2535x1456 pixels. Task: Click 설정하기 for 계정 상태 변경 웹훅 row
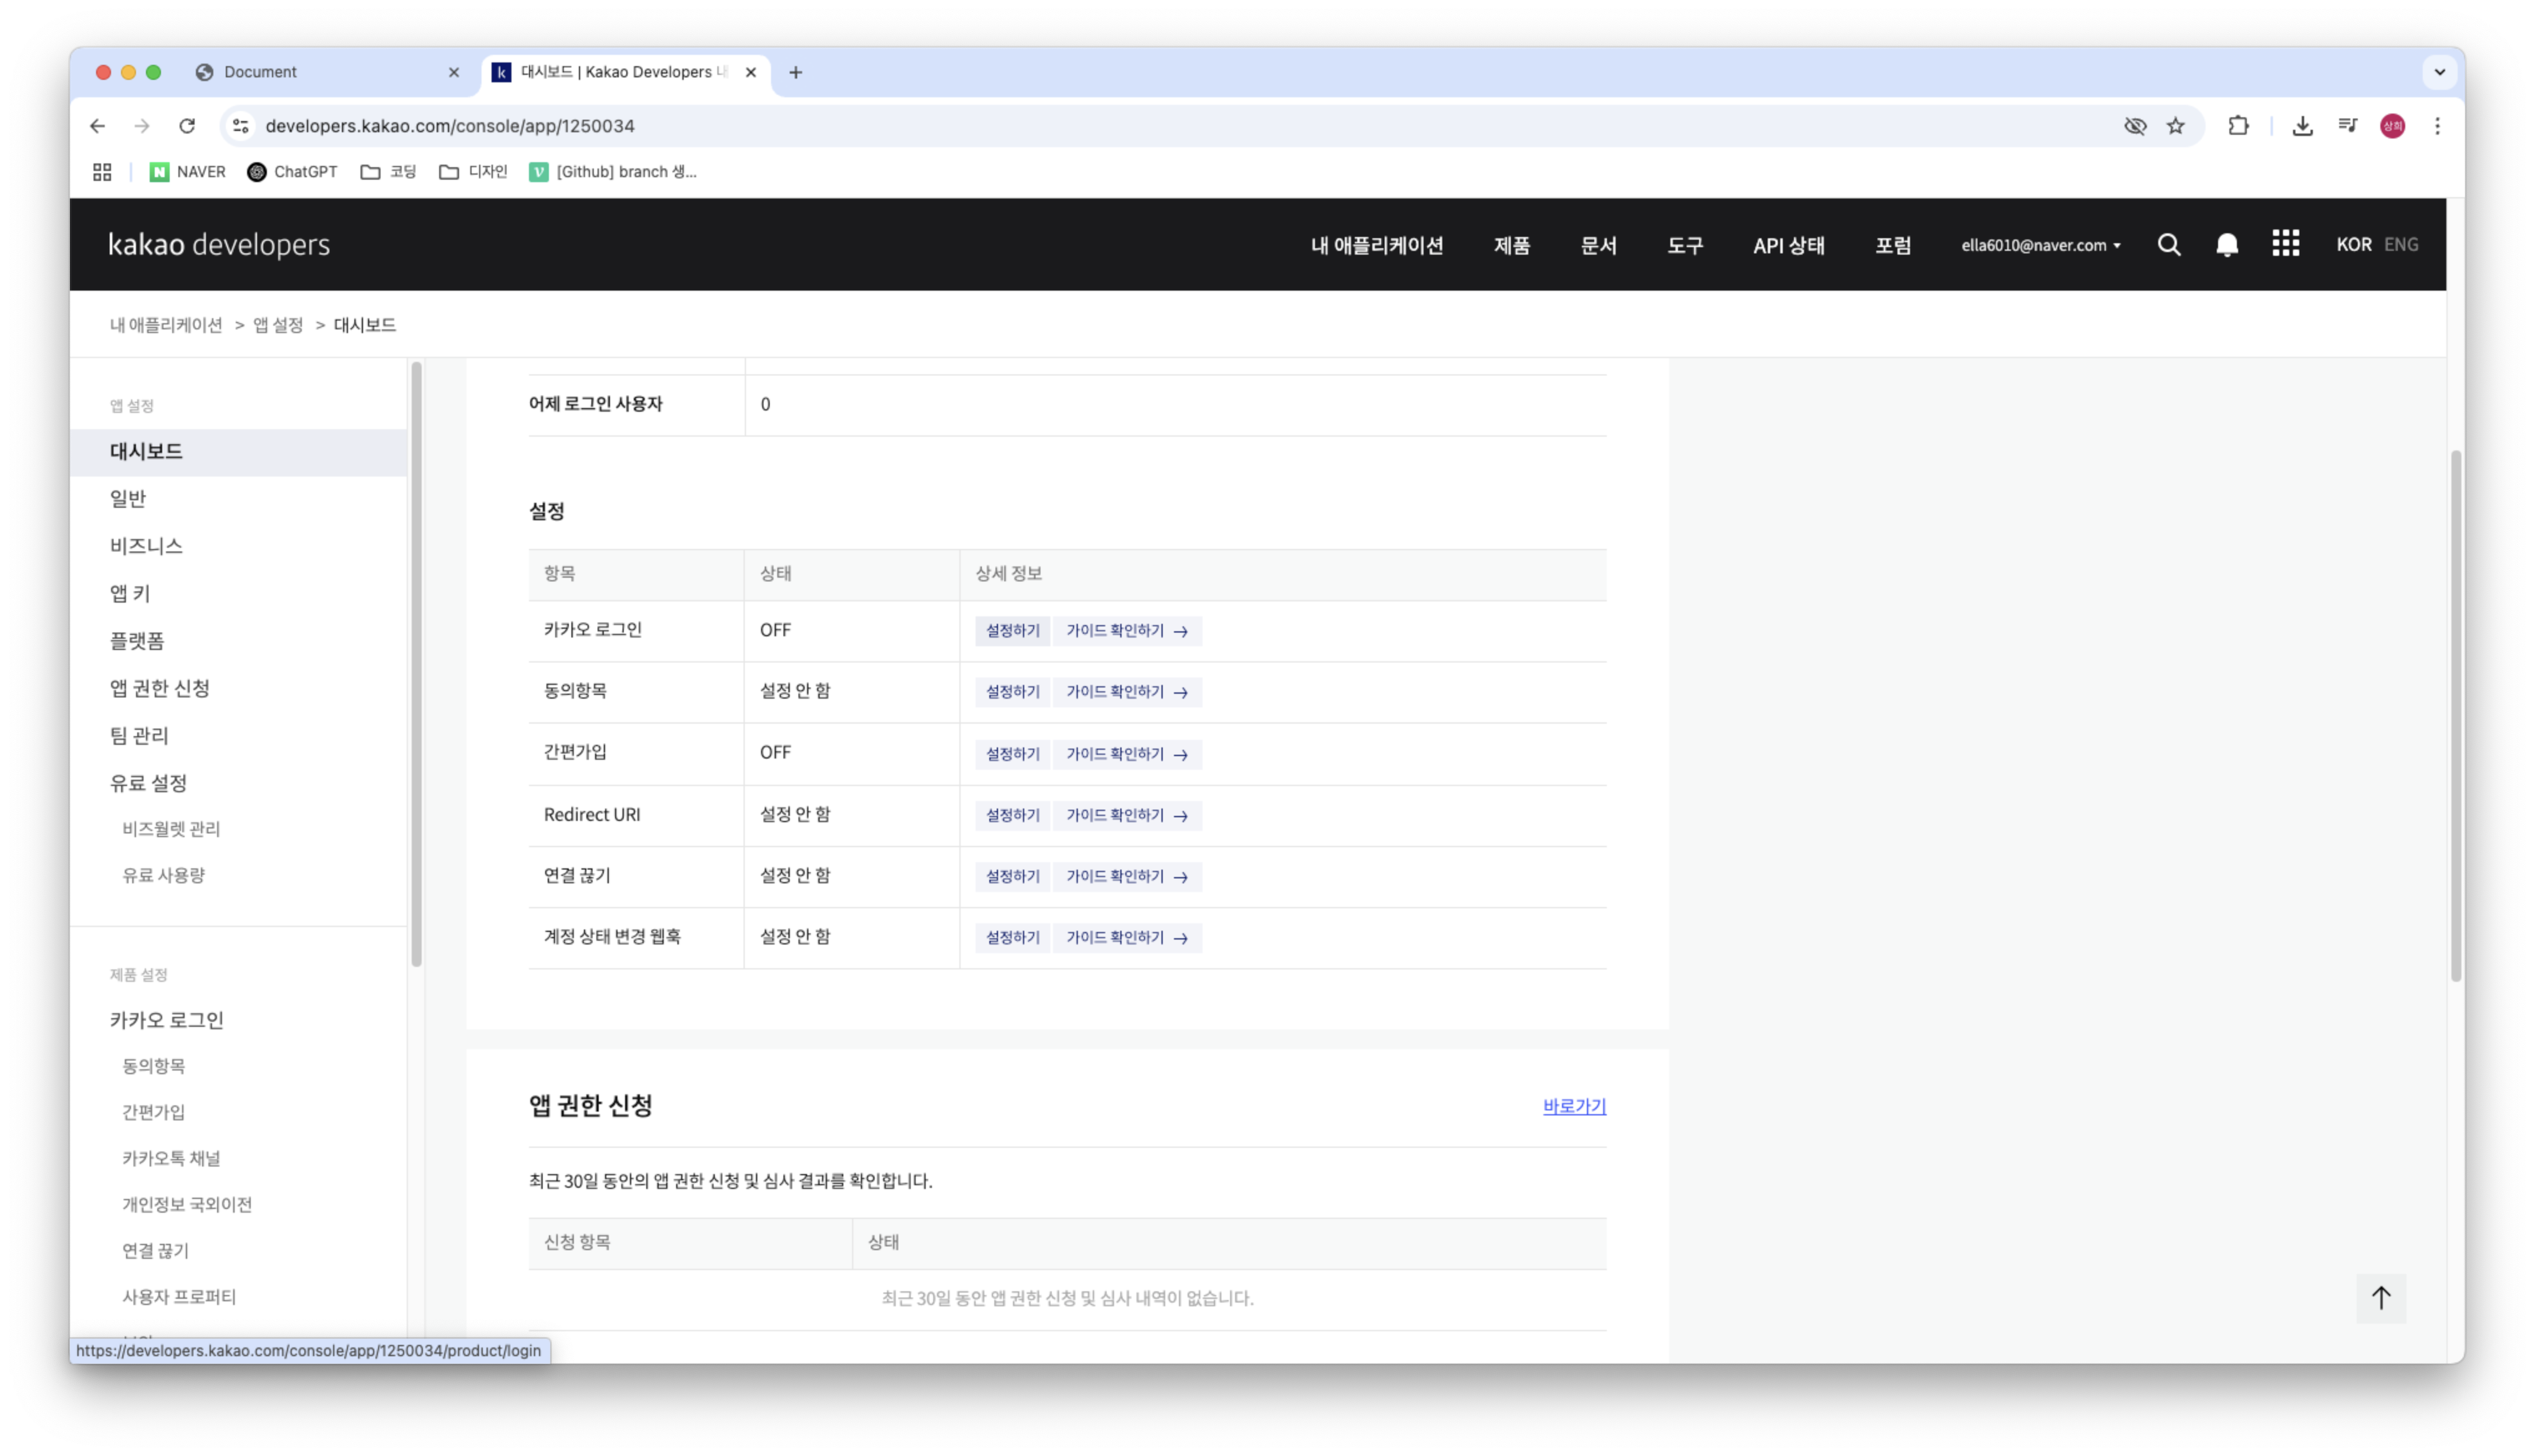(x=1012, y=938)
